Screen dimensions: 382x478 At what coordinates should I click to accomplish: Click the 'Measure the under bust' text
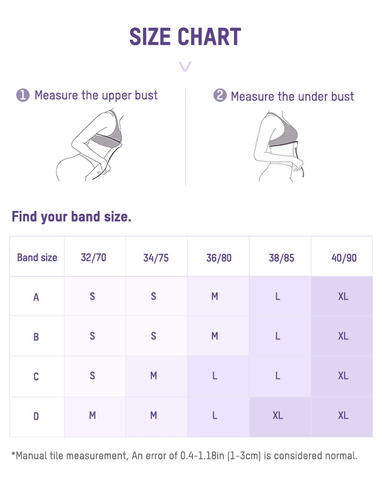(x=292, y=97)
